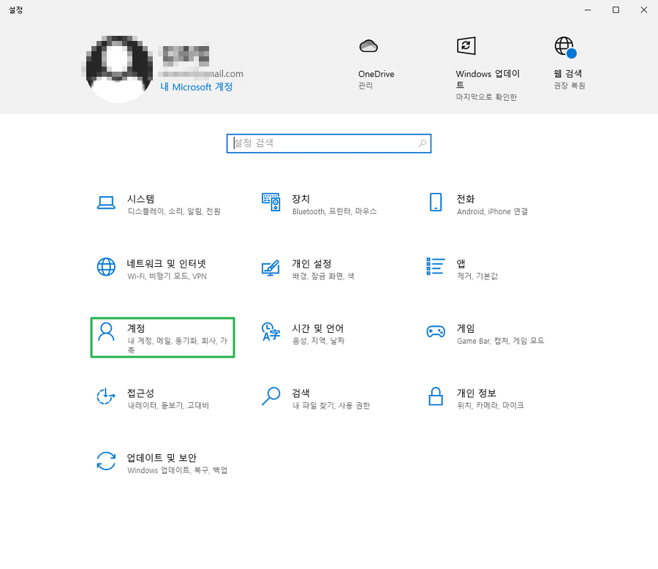Open the 앱 list icon
658x569 pixels.
[x=435, y=266]
